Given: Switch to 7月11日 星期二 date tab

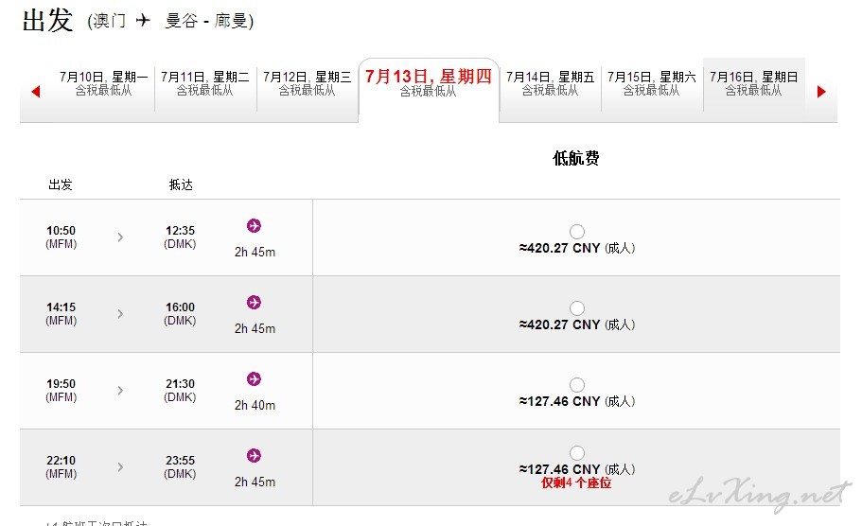Looking at the screenshot, I should (x=205, y=83).
